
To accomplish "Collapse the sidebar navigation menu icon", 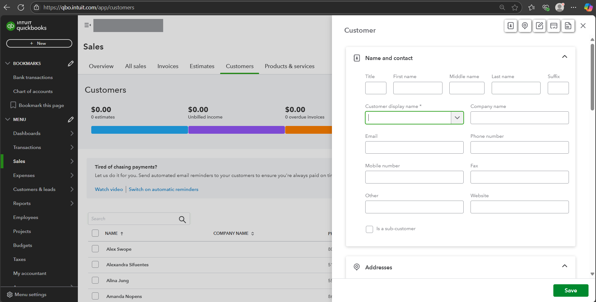I will tap(88, 25).
